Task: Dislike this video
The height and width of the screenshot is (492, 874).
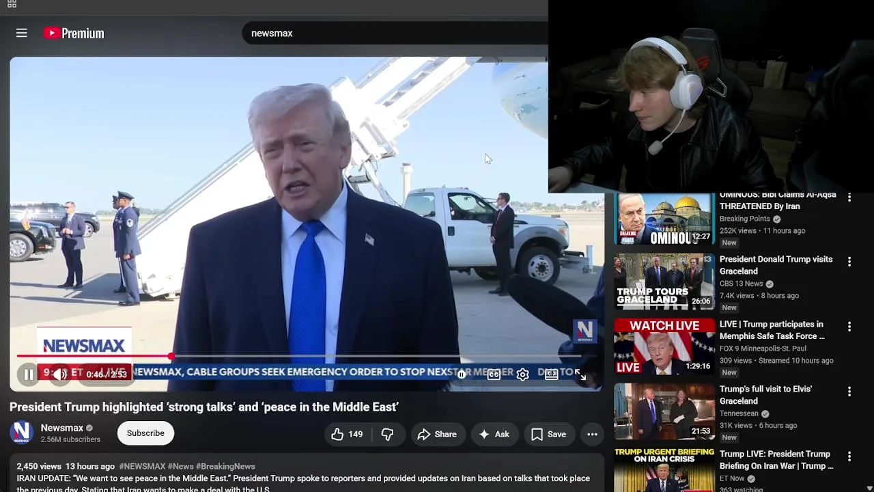Action: click(387, 434)
